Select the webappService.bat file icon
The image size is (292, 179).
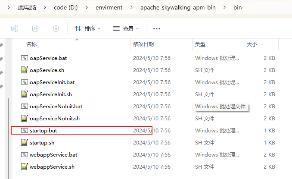point(25,154)
